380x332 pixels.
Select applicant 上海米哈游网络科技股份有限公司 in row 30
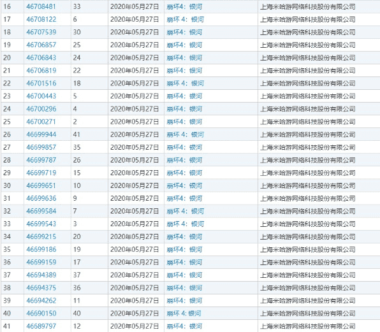tap(308, 185)
